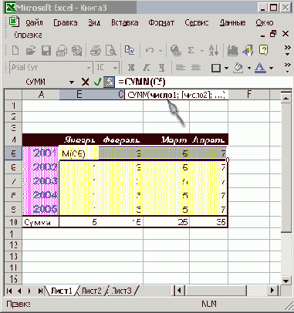Confirm formula with the green checkmark
Viewport: 294px width, 313px height.
point(97,82)
